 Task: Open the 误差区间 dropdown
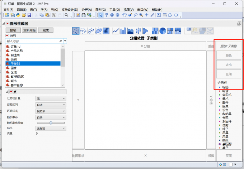(51, 105)
